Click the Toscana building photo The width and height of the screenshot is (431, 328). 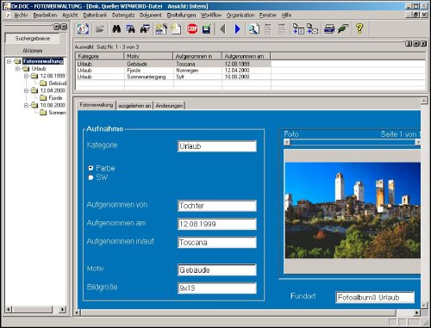pyautogui.click(x=353, y=210)
